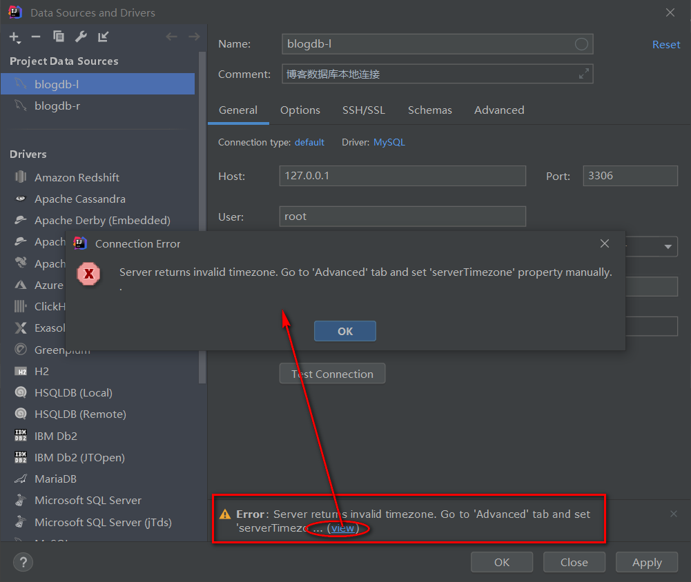Click the Reset link

click(x=666, y=44)
